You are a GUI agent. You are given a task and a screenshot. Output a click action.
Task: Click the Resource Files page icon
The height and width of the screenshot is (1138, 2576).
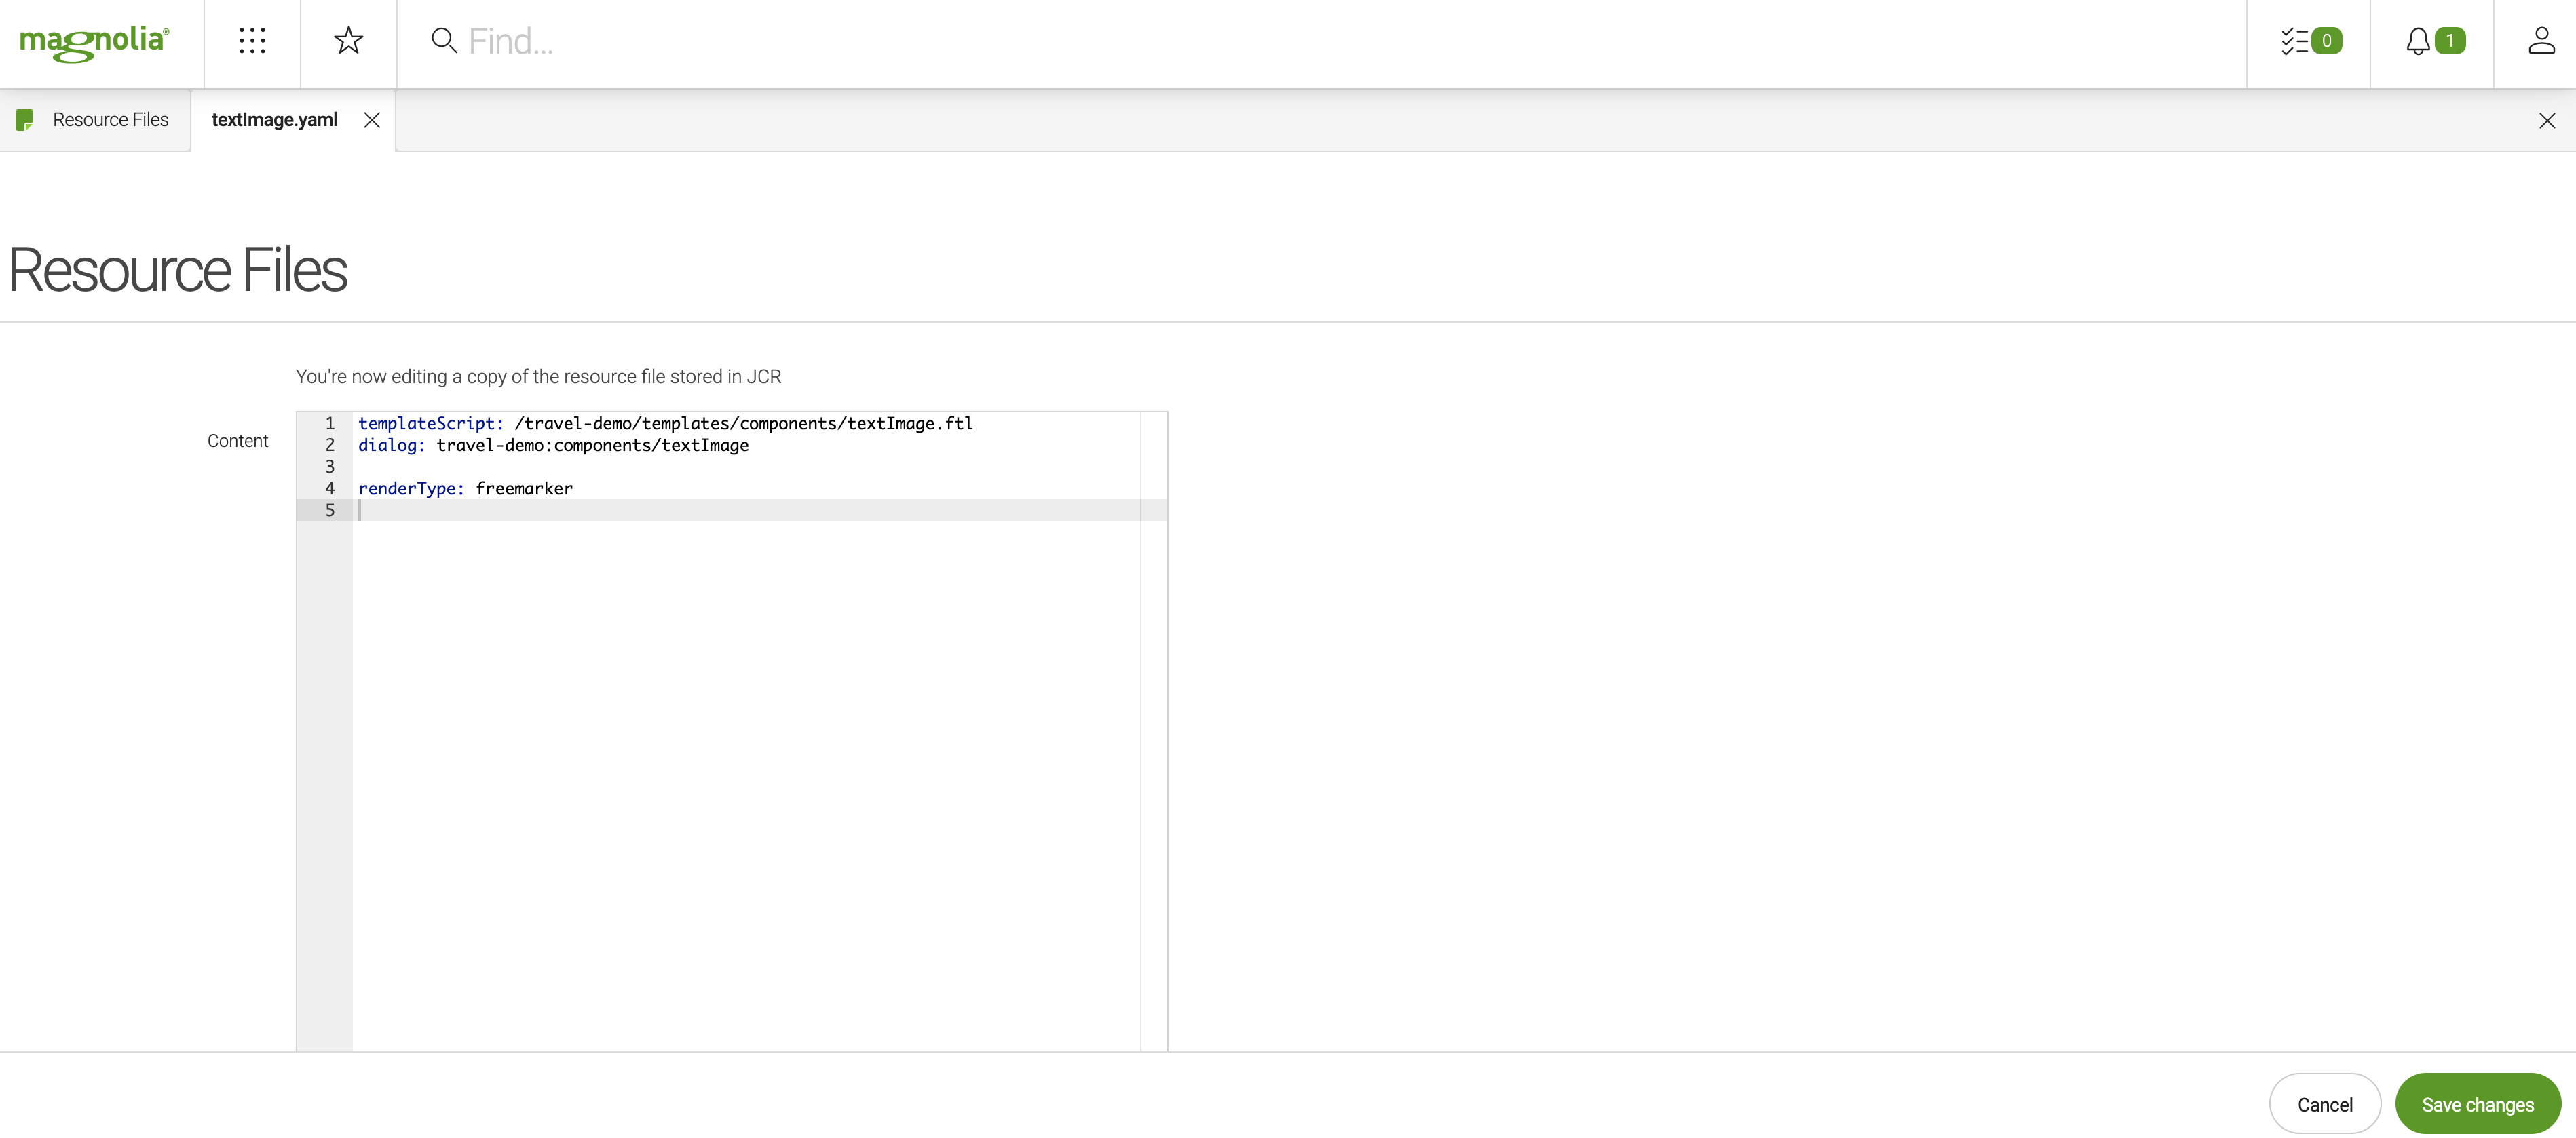point(25,119)
